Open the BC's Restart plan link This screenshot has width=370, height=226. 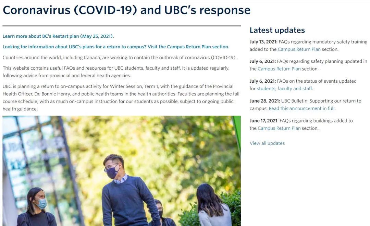(58, 36)
